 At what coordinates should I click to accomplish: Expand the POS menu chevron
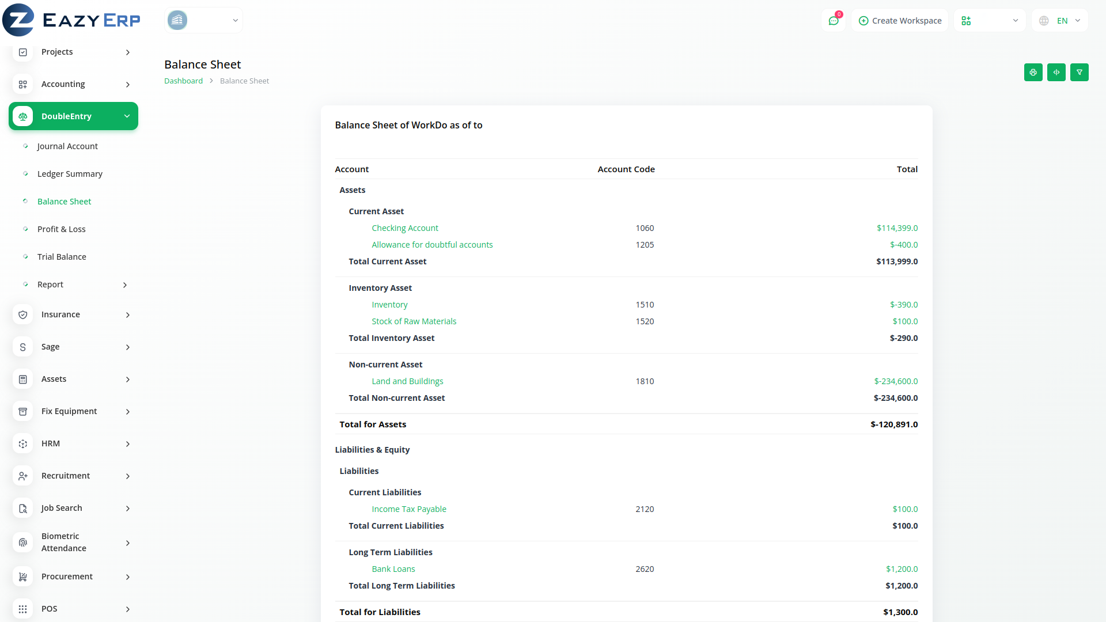click(128, 609)
